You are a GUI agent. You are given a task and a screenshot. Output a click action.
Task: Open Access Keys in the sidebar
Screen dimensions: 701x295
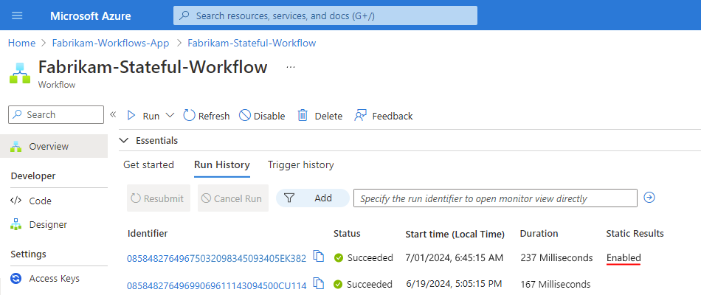pos(54,279)
